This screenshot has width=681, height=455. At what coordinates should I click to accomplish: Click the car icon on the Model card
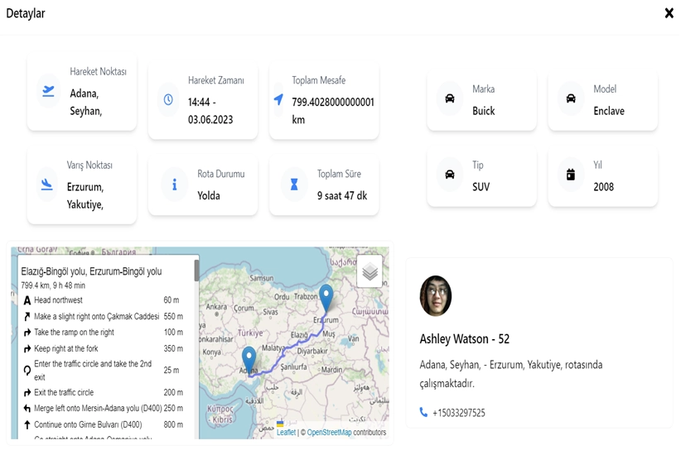coord(571,98)
